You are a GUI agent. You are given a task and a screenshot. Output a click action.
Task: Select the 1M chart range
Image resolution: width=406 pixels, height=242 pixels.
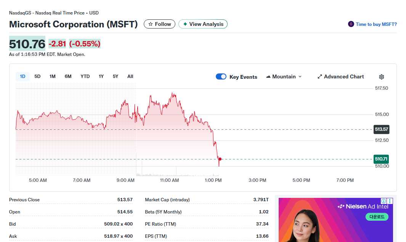click(53, 76)
